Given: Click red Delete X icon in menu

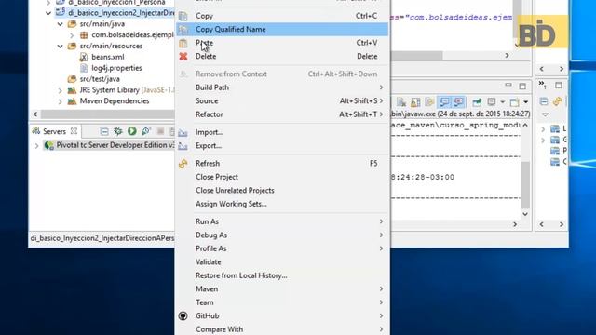Looking at the screenshot, I should pyautogui.click(x=183, y=56).
